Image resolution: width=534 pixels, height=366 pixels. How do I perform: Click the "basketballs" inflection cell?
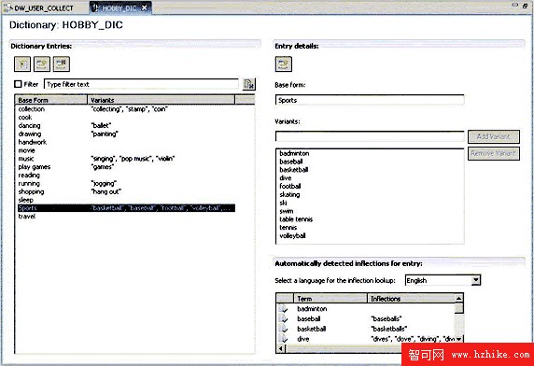click(x=388, y=329)
